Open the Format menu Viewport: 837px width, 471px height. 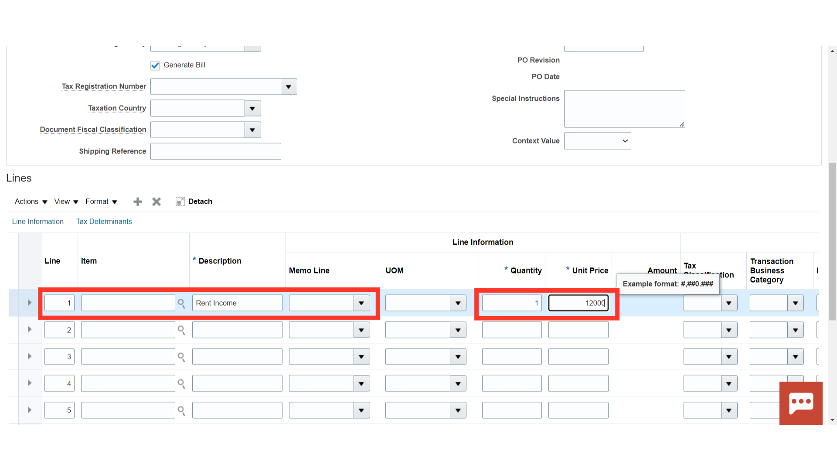point(102,201)
